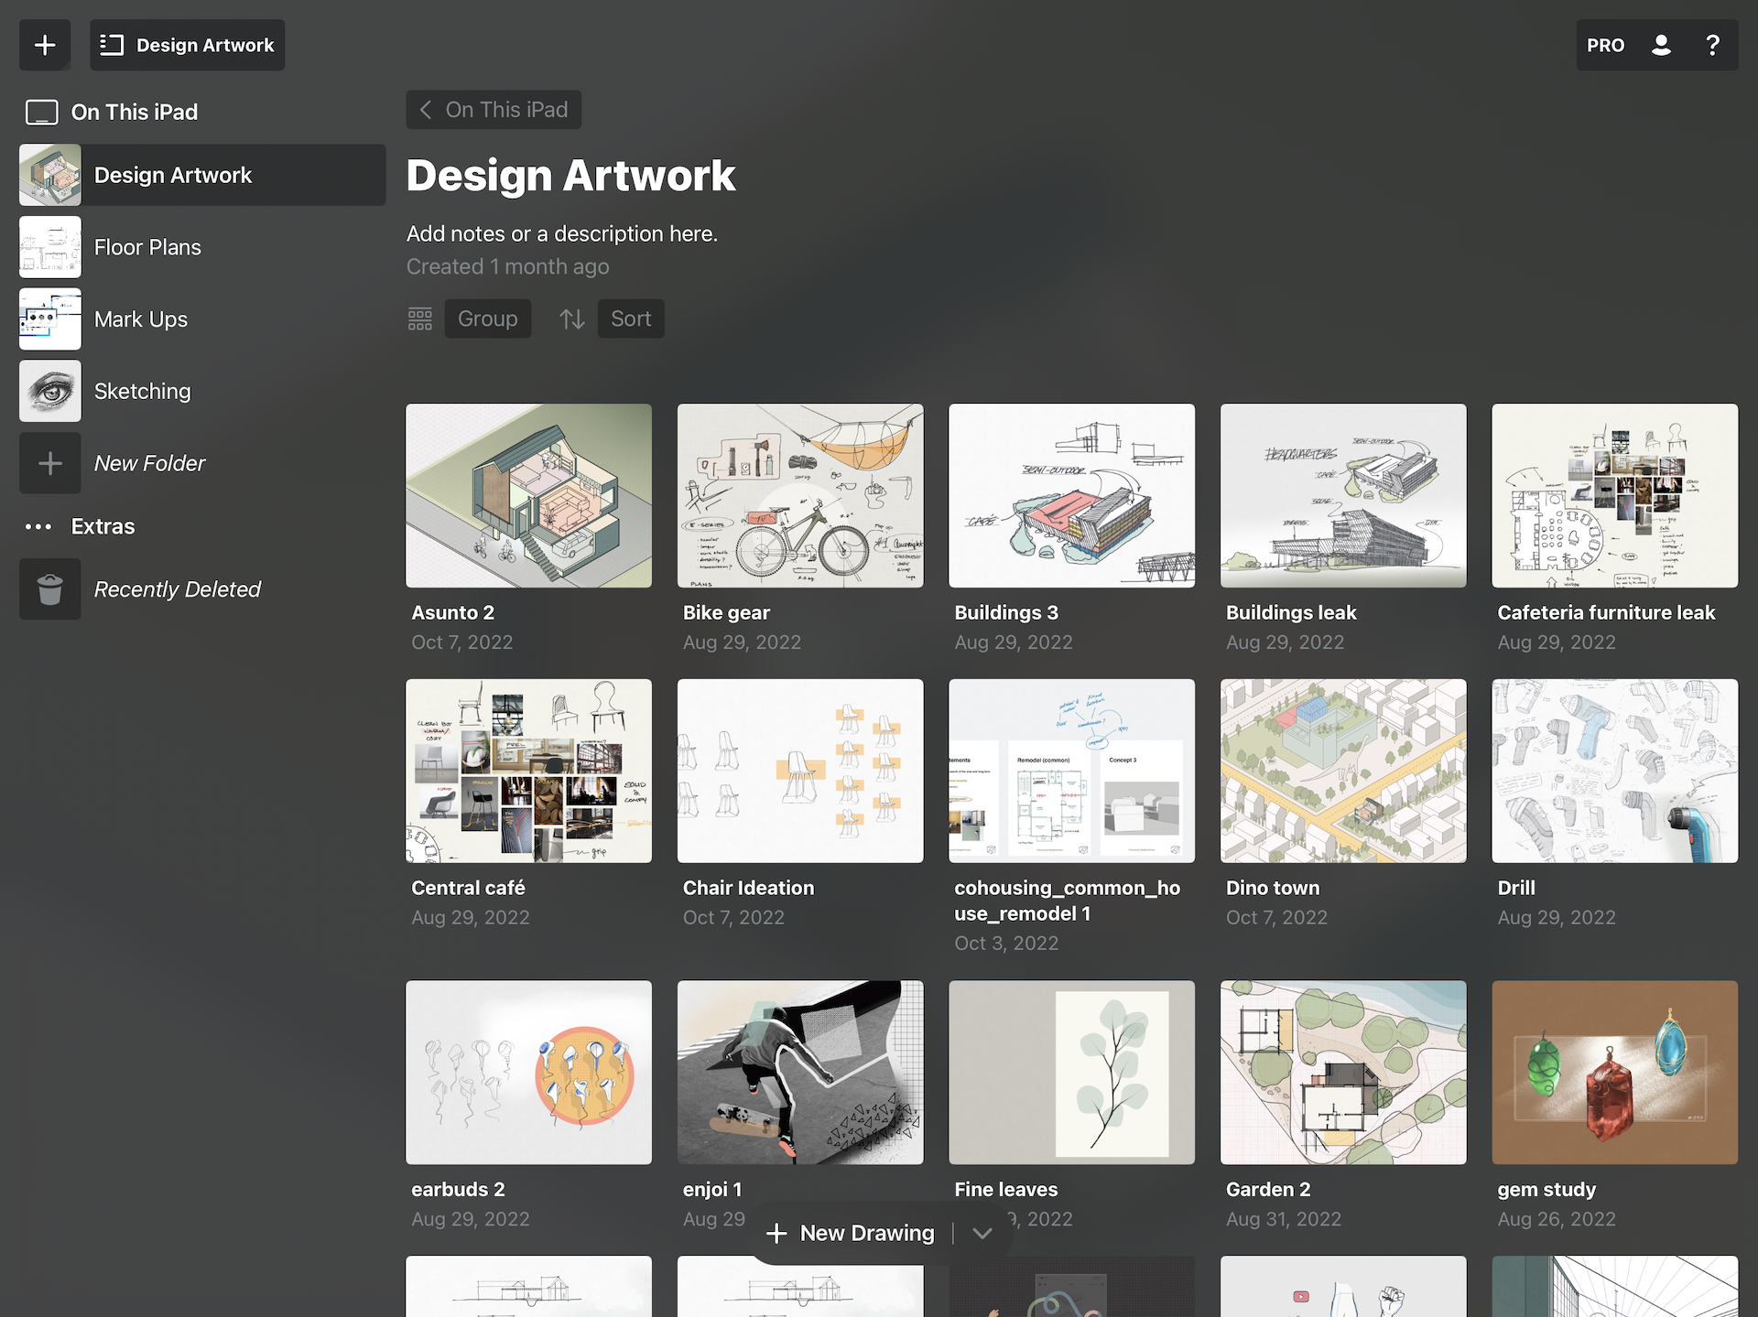Image resolution: width=1758 pixels, height=1317 pixels.
Task: Go back to On This iPad
Action: [x=494, y=110]
